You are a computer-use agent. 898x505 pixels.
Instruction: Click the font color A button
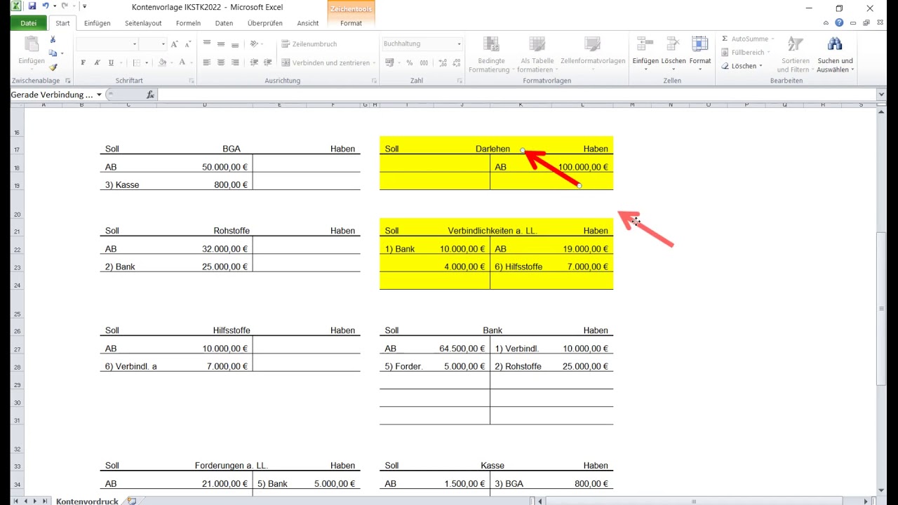pos(182,62)
